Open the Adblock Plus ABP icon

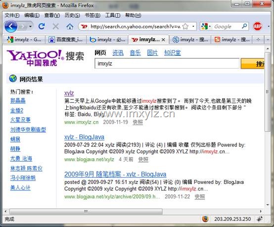click(257, 26)
